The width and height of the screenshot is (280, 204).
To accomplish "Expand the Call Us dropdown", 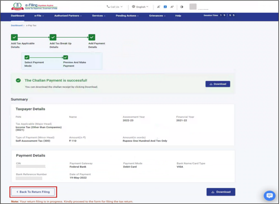I will point(115,7).
